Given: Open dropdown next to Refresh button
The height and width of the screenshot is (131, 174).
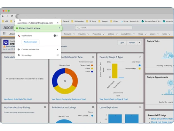Looking at the screenshot, I should 140,43.
